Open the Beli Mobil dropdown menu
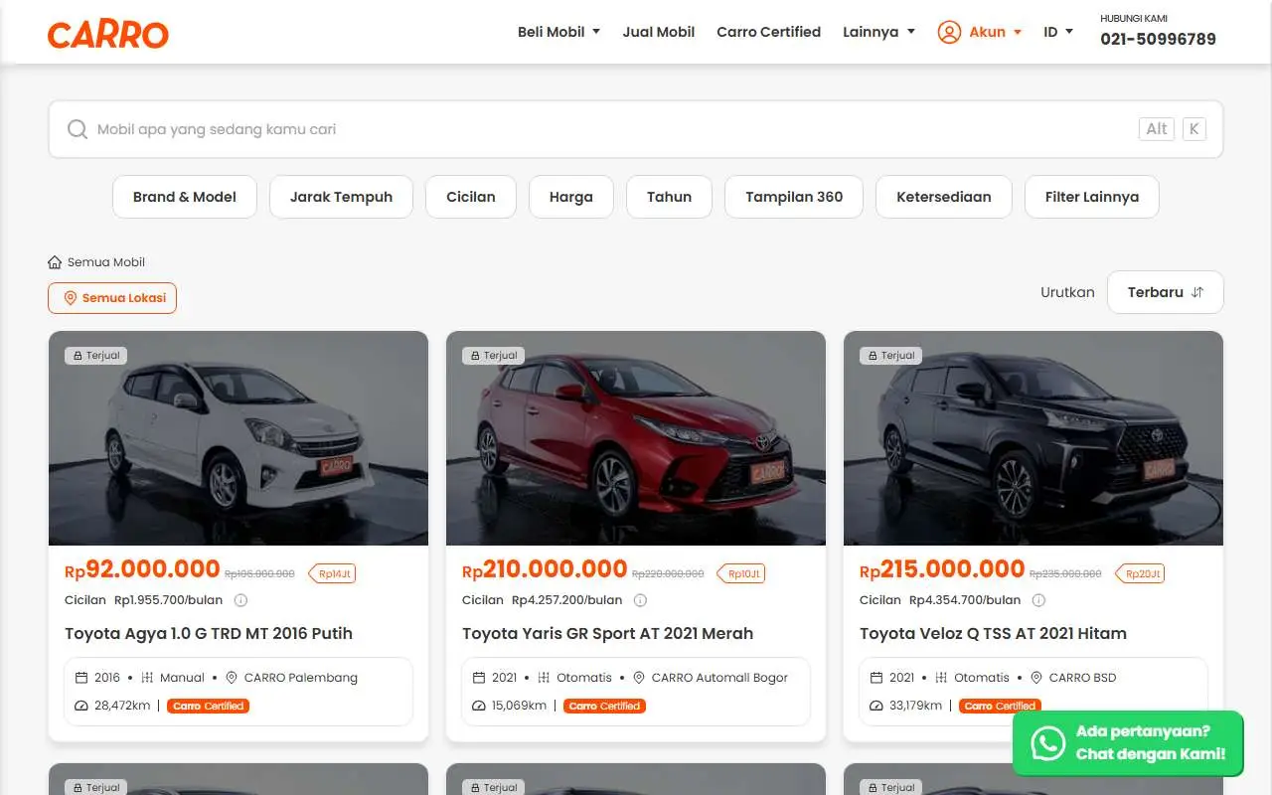1272x795 pixels. tap(558, 32)
